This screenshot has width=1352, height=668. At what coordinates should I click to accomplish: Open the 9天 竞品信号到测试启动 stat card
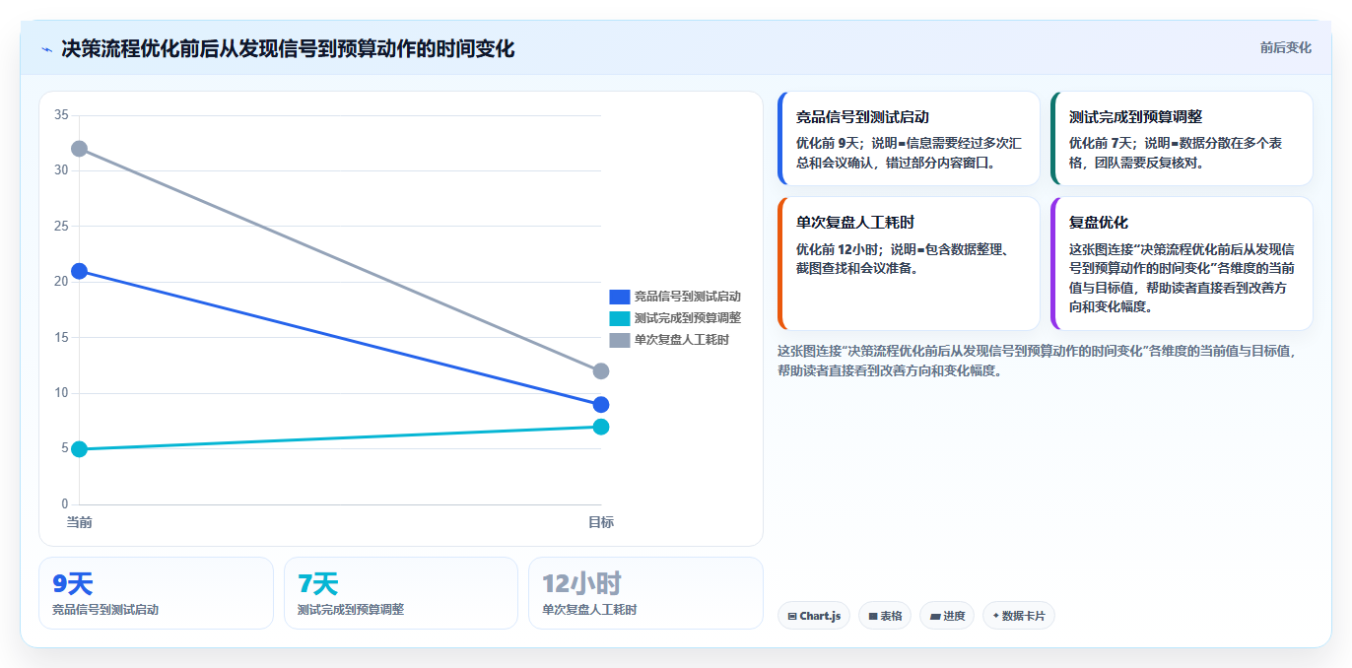[156, 593]
